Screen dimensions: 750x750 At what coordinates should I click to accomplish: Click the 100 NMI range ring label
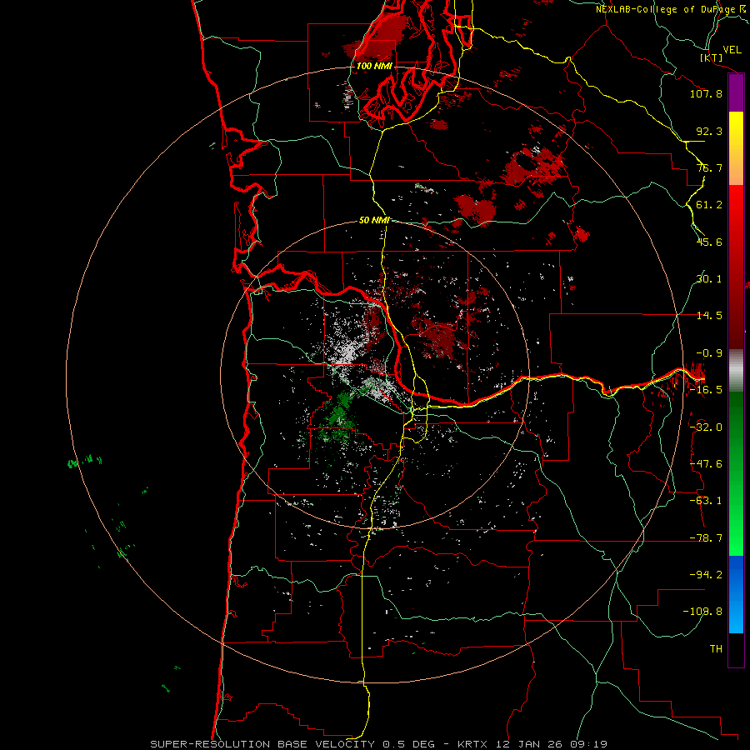(x=374, y=66)
